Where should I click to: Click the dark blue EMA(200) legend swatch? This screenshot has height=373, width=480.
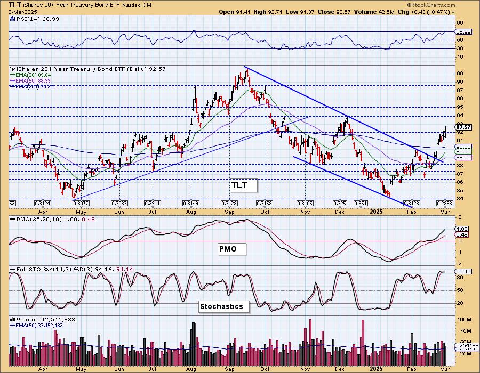pyautogui.click(x=13, y=87)
